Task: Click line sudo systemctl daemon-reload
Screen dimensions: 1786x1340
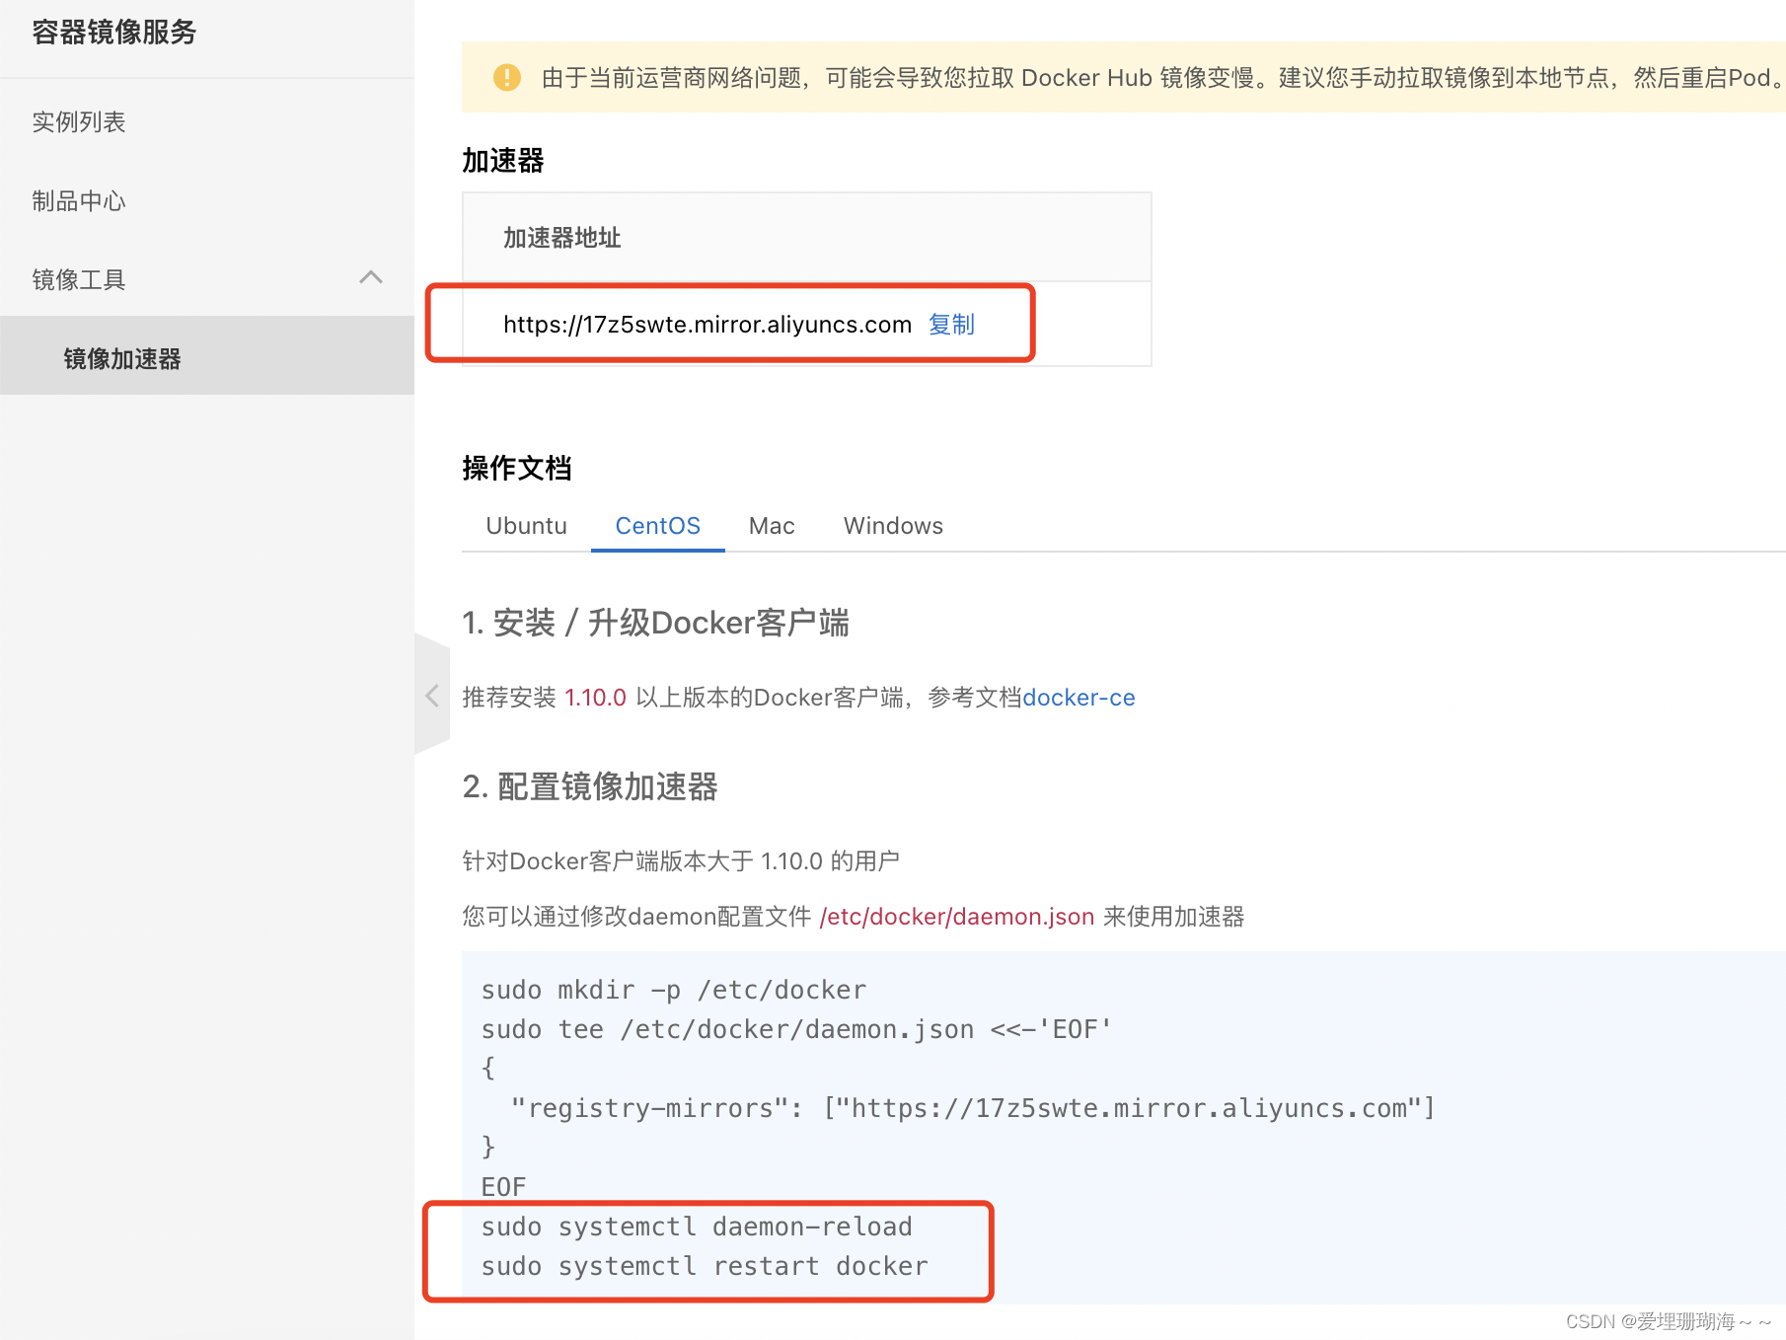Action: pyautogui.click(x=697, y=1227)
